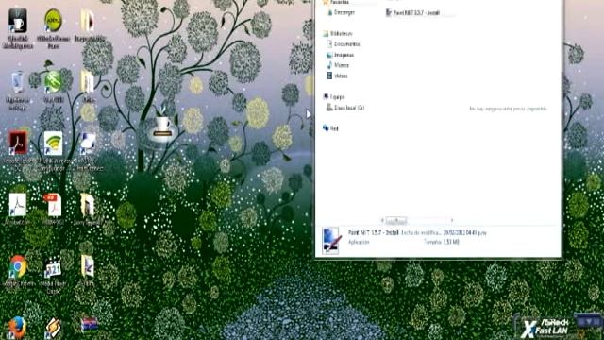604x340 pixels.
Task: Open the yellow-green round app shortcut
Action: pos(53,21)
